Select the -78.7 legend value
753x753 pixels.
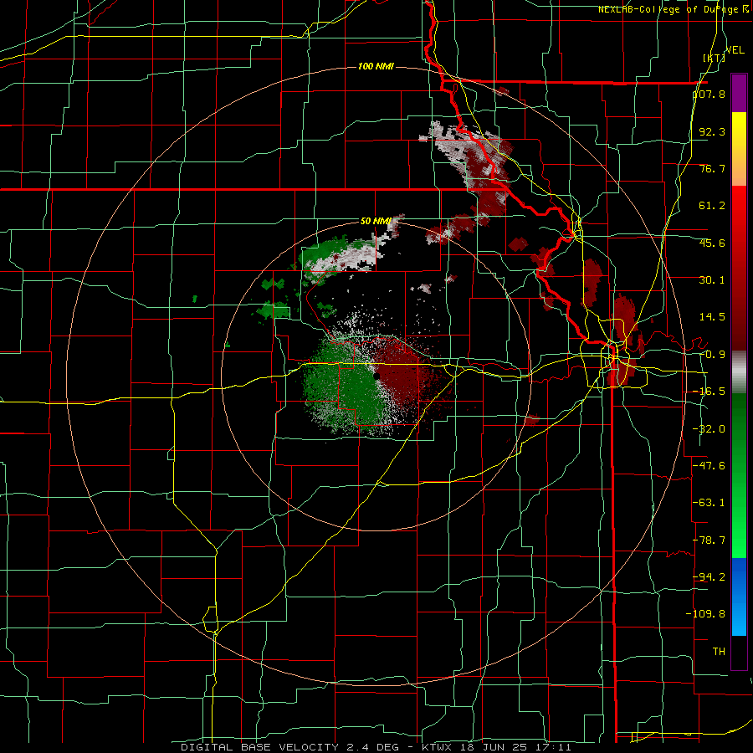[x=709, y=540]
